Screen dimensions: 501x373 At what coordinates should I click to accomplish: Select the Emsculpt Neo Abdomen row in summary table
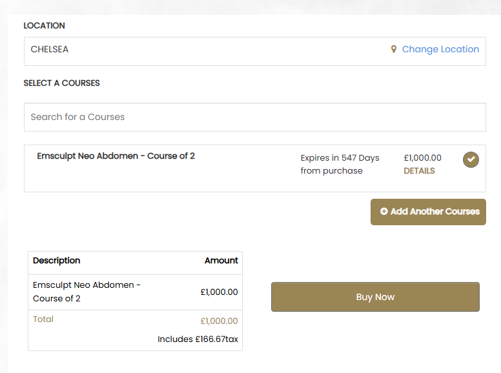(x=135, y=292)
